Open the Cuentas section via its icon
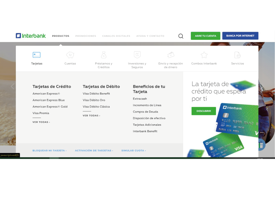Screen dimensions: 275x206 click(x=70, y=55)
